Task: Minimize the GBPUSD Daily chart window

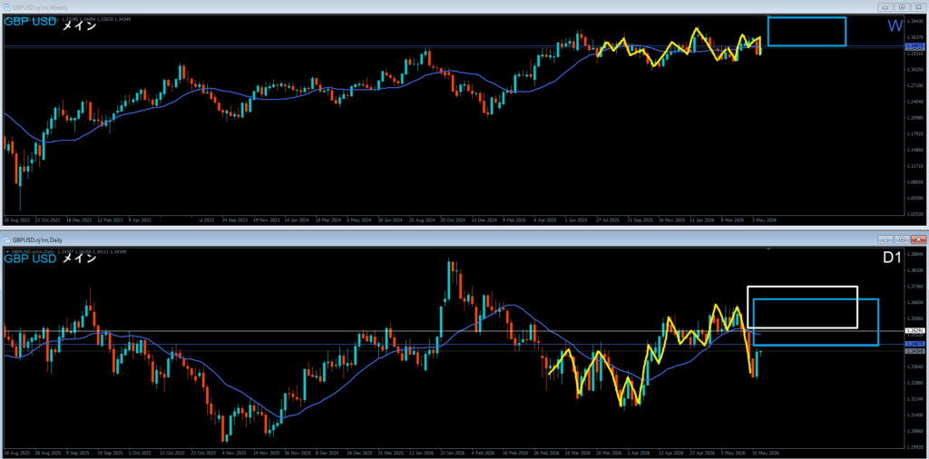Action: coord(886,239)
